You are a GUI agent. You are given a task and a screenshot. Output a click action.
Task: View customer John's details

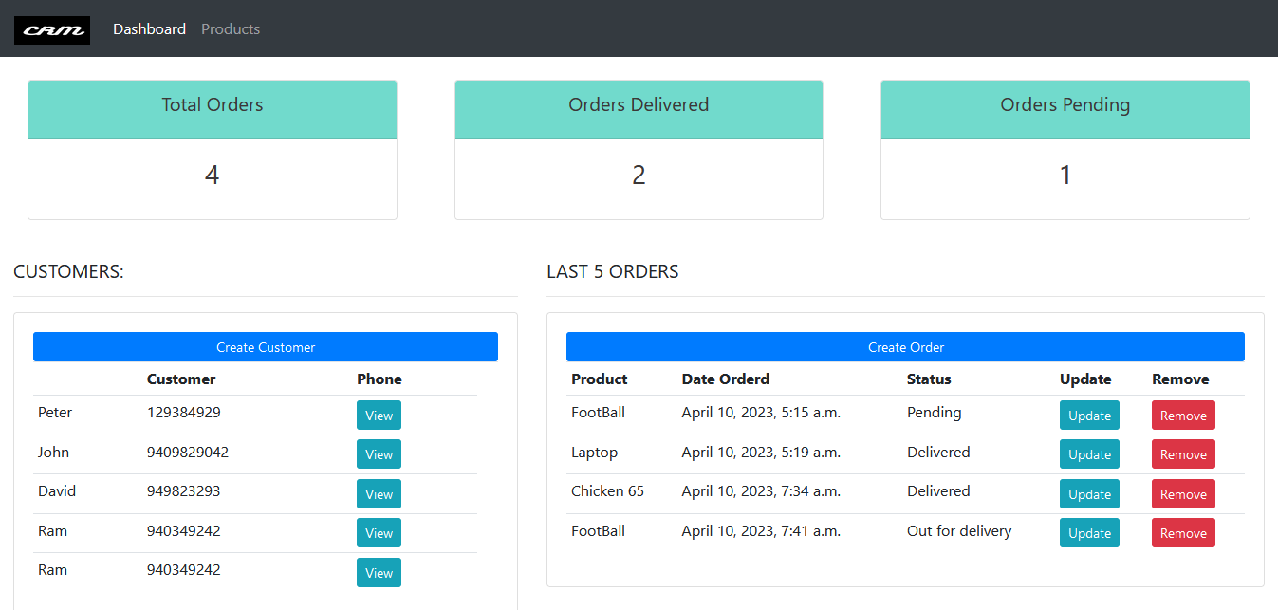pos(379,454)
